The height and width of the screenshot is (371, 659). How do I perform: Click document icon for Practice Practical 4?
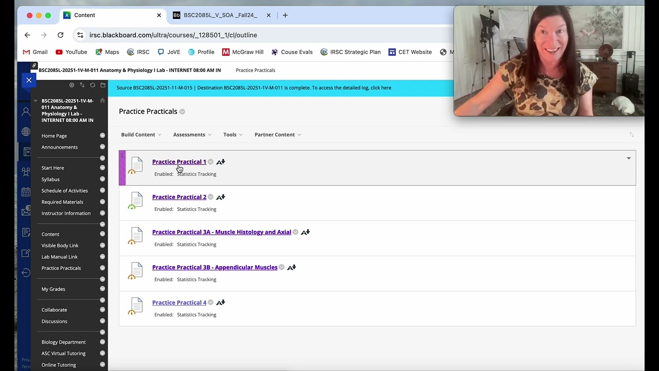(x=136, y=306)
